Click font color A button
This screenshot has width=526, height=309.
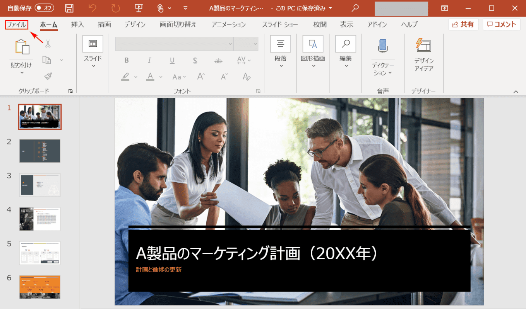(x=151, y=76)
